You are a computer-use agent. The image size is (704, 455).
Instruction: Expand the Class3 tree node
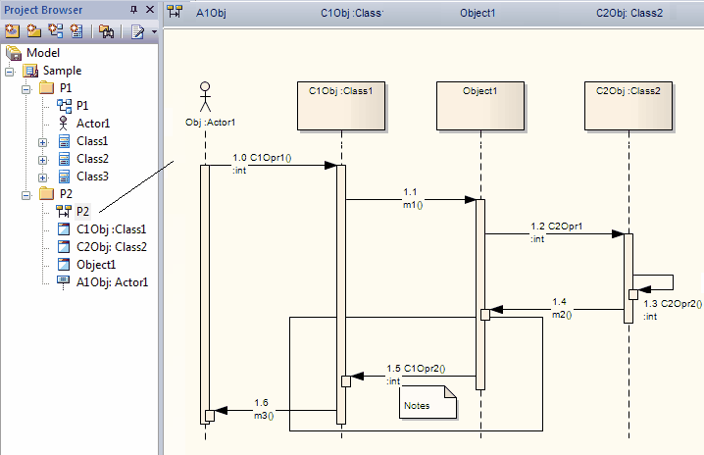42,177
